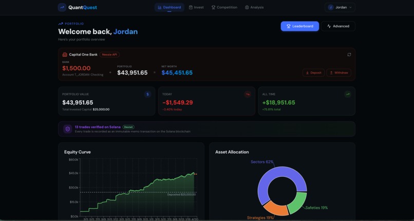
Task: Click the 13 trades verified on Solana text
Action: (98, 127)
